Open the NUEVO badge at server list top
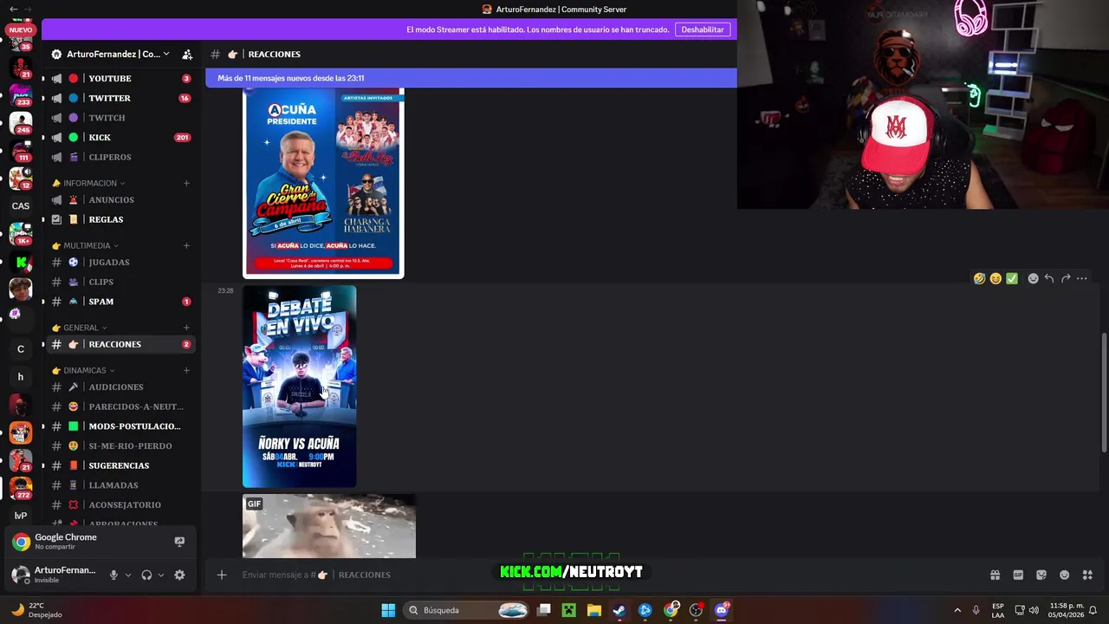 pos(20,29)
